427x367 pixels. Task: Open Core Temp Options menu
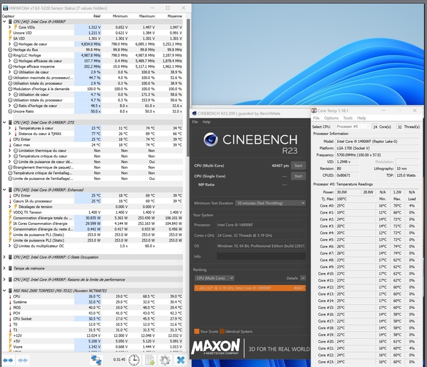(x=331, y=118)
